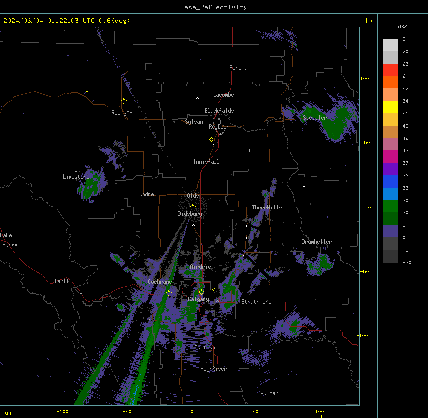
Task: Select the -100 tick on the right y-axis
Action: pyautogui.click(x=363, y=335)
